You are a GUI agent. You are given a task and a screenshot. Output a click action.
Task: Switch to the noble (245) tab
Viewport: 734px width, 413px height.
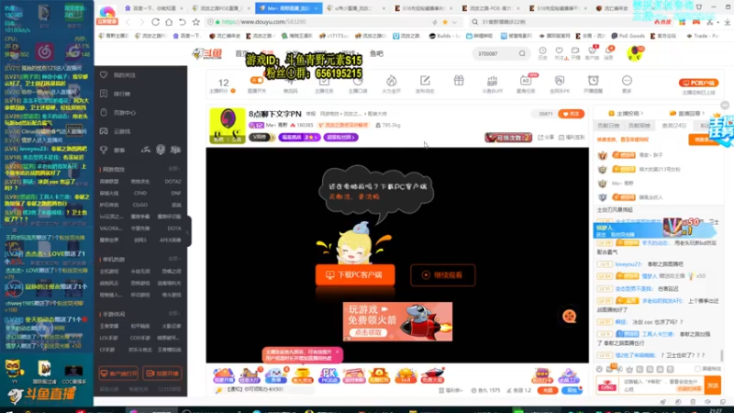(x=674, y=126)
